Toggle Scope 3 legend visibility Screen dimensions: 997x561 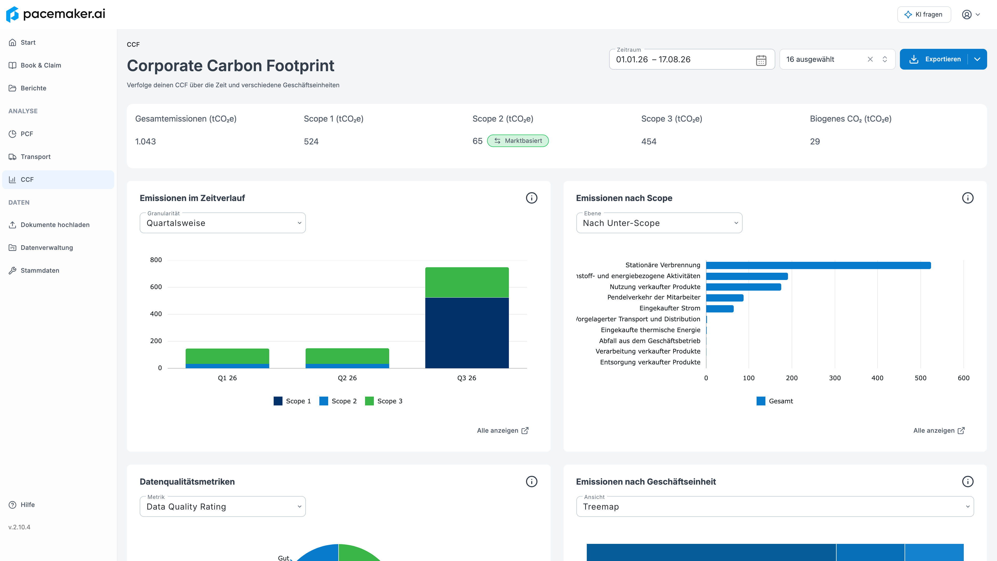383,401
